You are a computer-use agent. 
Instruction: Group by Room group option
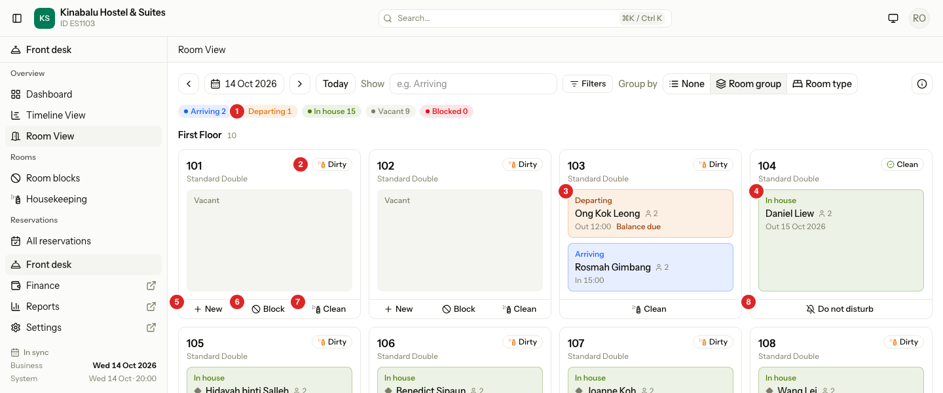749,84
